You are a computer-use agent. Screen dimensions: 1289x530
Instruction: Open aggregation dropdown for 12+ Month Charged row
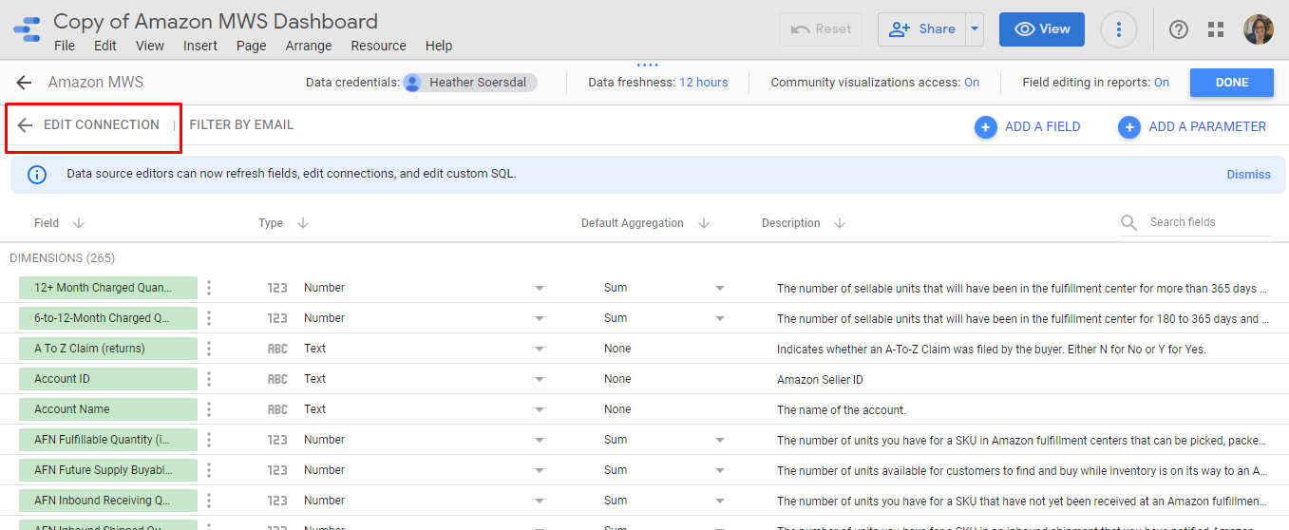(719, 288)
